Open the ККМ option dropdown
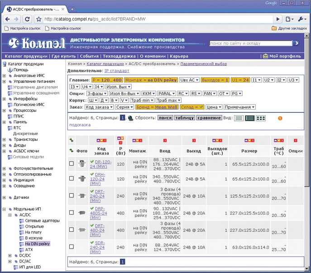 coord(148,93)
